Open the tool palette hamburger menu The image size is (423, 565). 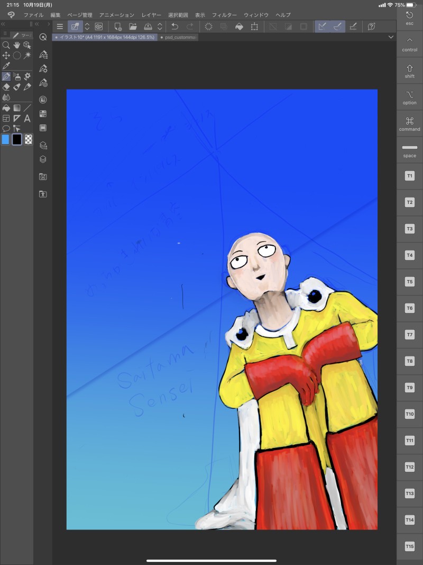click(5, 34)
